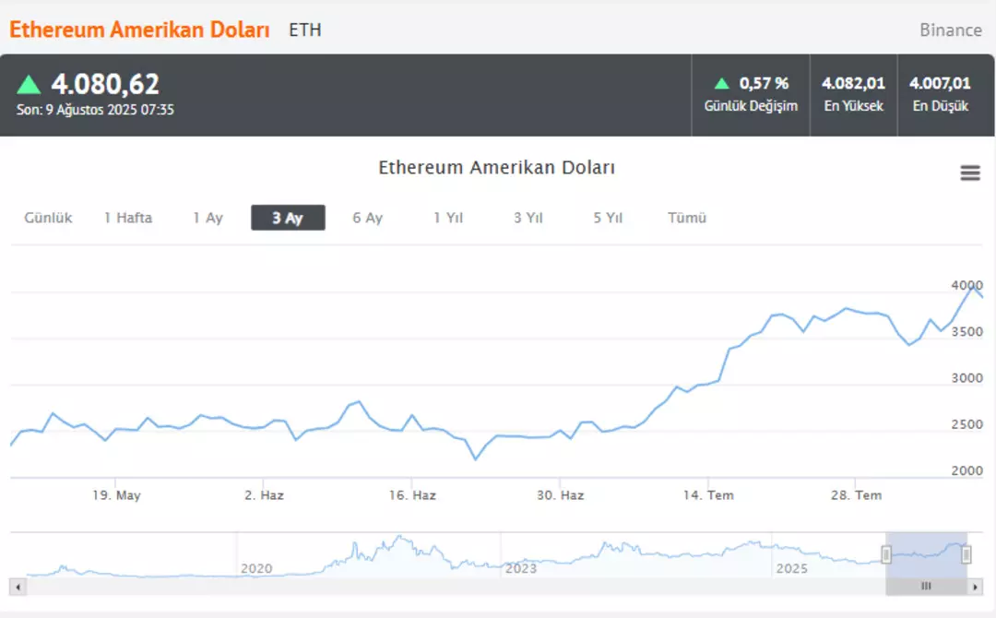Click the green triangle next to 0,57 %
The width and height of the screenshot is (996, 618).
pos(722,83)
